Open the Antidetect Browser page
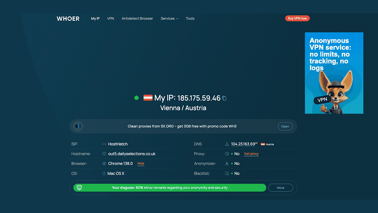The height and width of the screenshot is (213, 378). click(137, 18)
